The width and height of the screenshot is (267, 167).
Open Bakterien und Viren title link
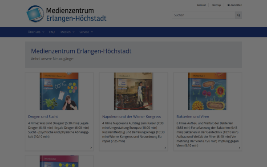(x=193, y=117)
